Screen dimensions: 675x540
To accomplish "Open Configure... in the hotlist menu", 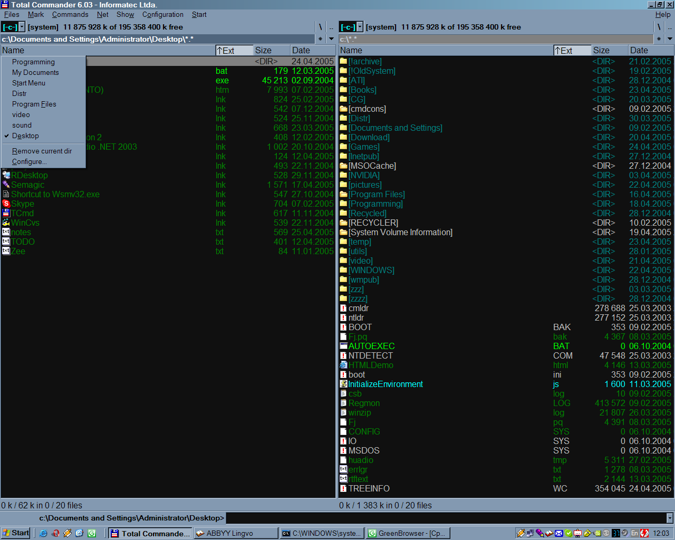I will (x=43, y=162).
